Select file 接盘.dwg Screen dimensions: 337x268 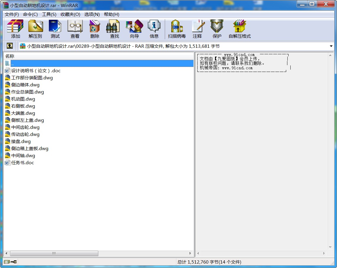[21, 142]
